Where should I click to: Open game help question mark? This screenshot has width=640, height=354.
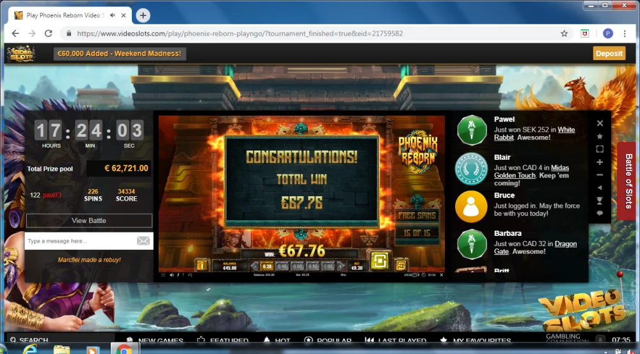[x=183, y=275]
